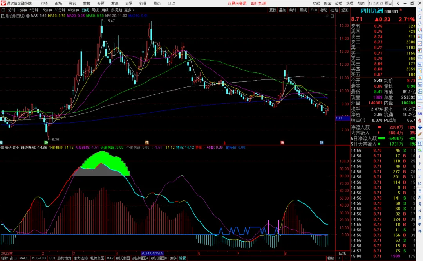The image size is (423, 261).
Task: Click the FS sidebar icon
Action: pos(420,143)
